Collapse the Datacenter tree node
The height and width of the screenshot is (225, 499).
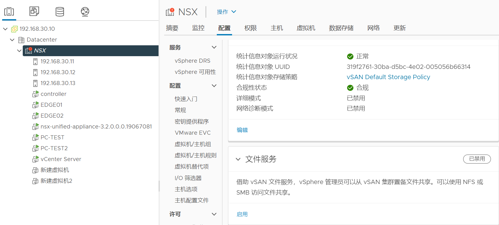coord(12,40)
